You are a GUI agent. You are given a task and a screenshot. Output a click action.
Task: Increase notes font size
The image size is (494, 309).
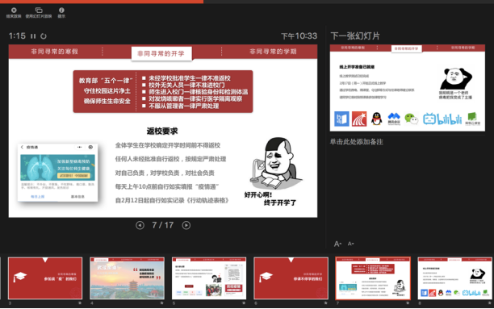337,244
